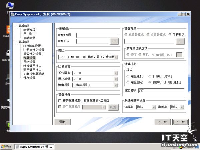The height and width of the screenshot is (150, 200).
Task: Browse for the OEM证书 file
Action: [x=114, y=41]
